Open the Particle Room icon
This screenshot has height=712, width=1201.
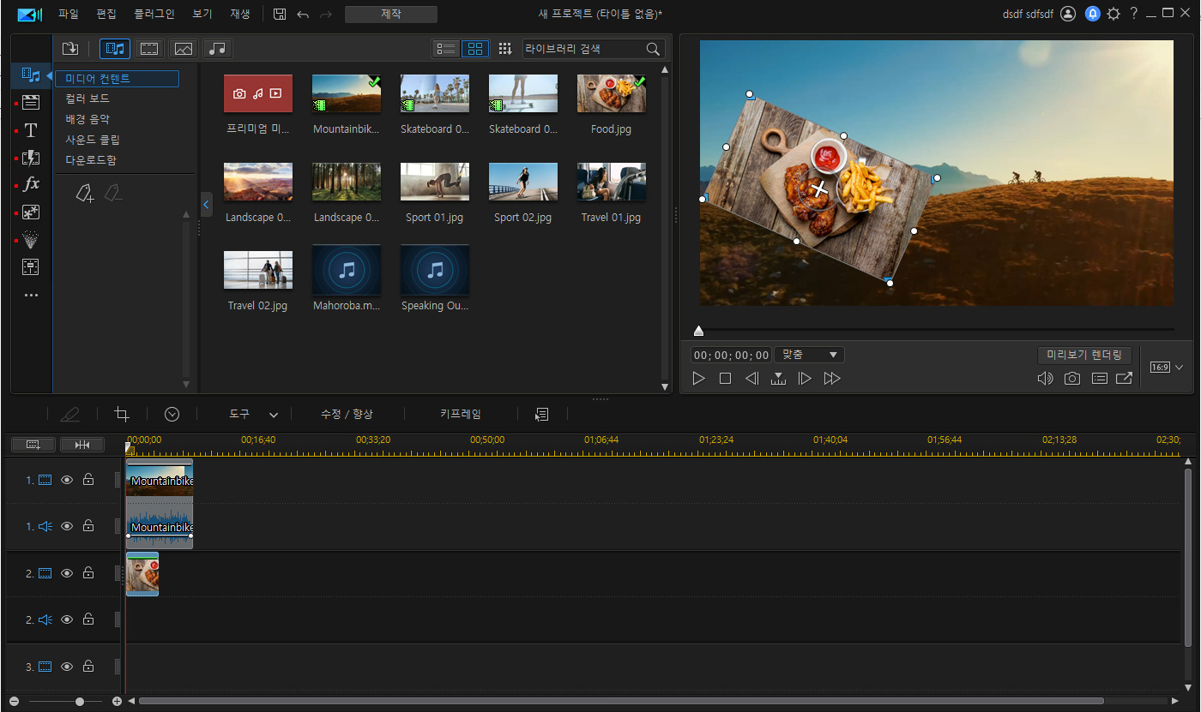pos(31,240)
